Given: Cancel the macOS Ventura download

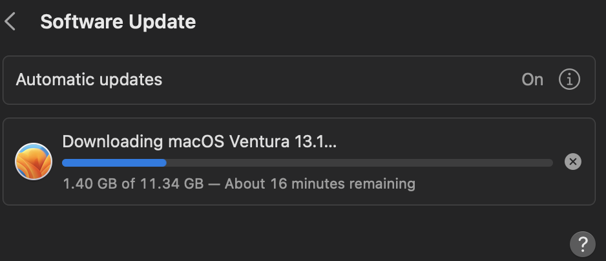Looking at the screenshot, I should pos(573,162).
